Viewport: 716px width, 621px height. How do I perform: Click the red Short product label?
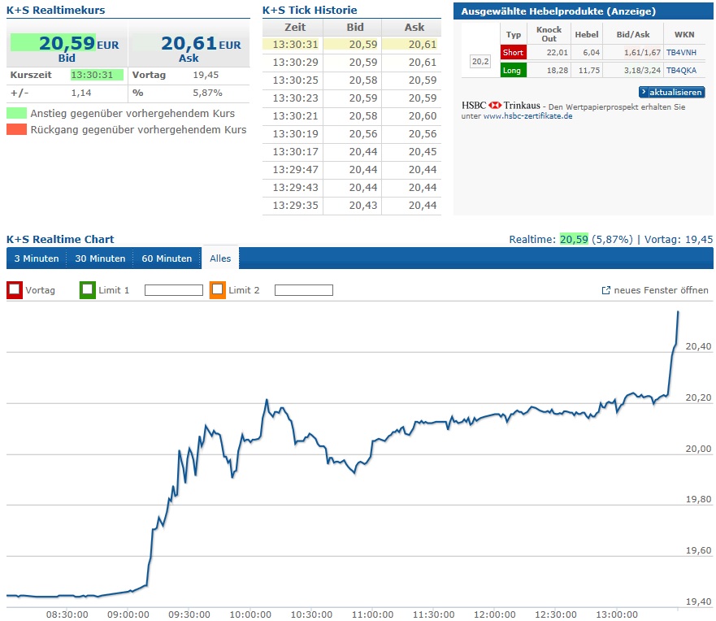pyautogui.click(x=514, y=52)
